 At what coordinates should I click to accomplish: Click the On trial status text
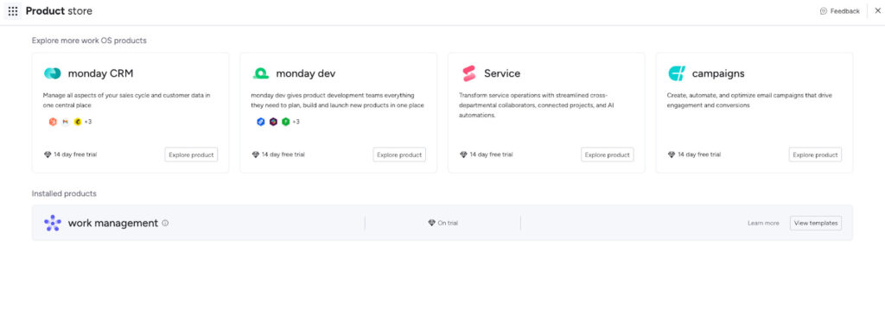click(448, 224)
